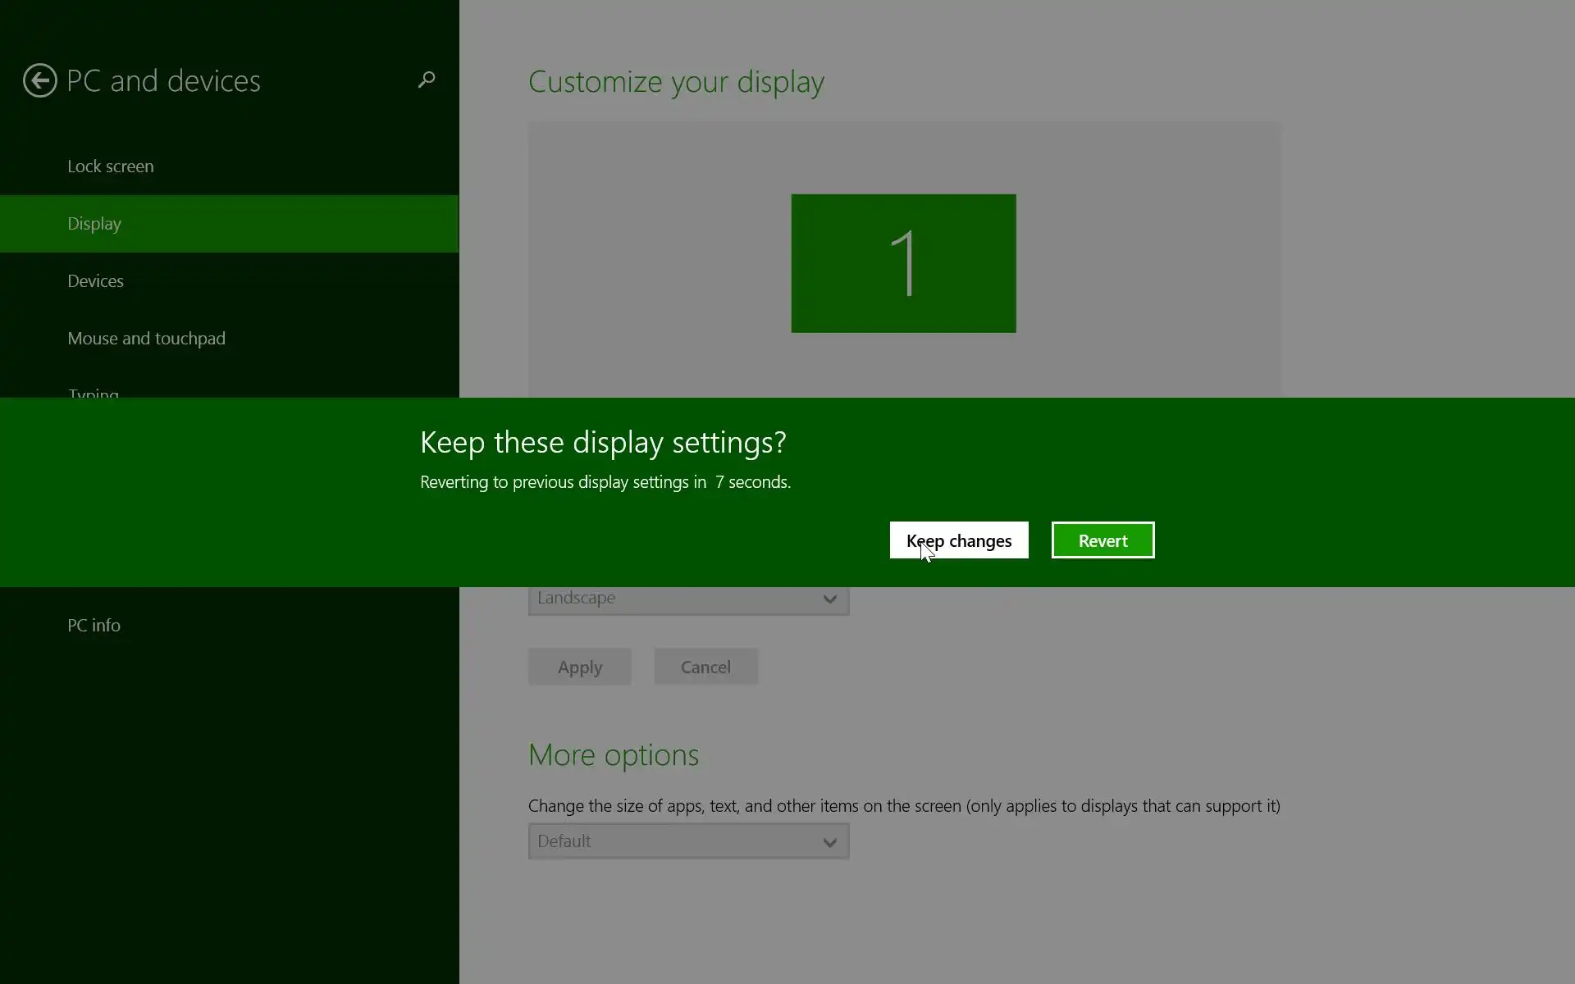
Task: Click Keep changes button
Action: pos(958,540)
